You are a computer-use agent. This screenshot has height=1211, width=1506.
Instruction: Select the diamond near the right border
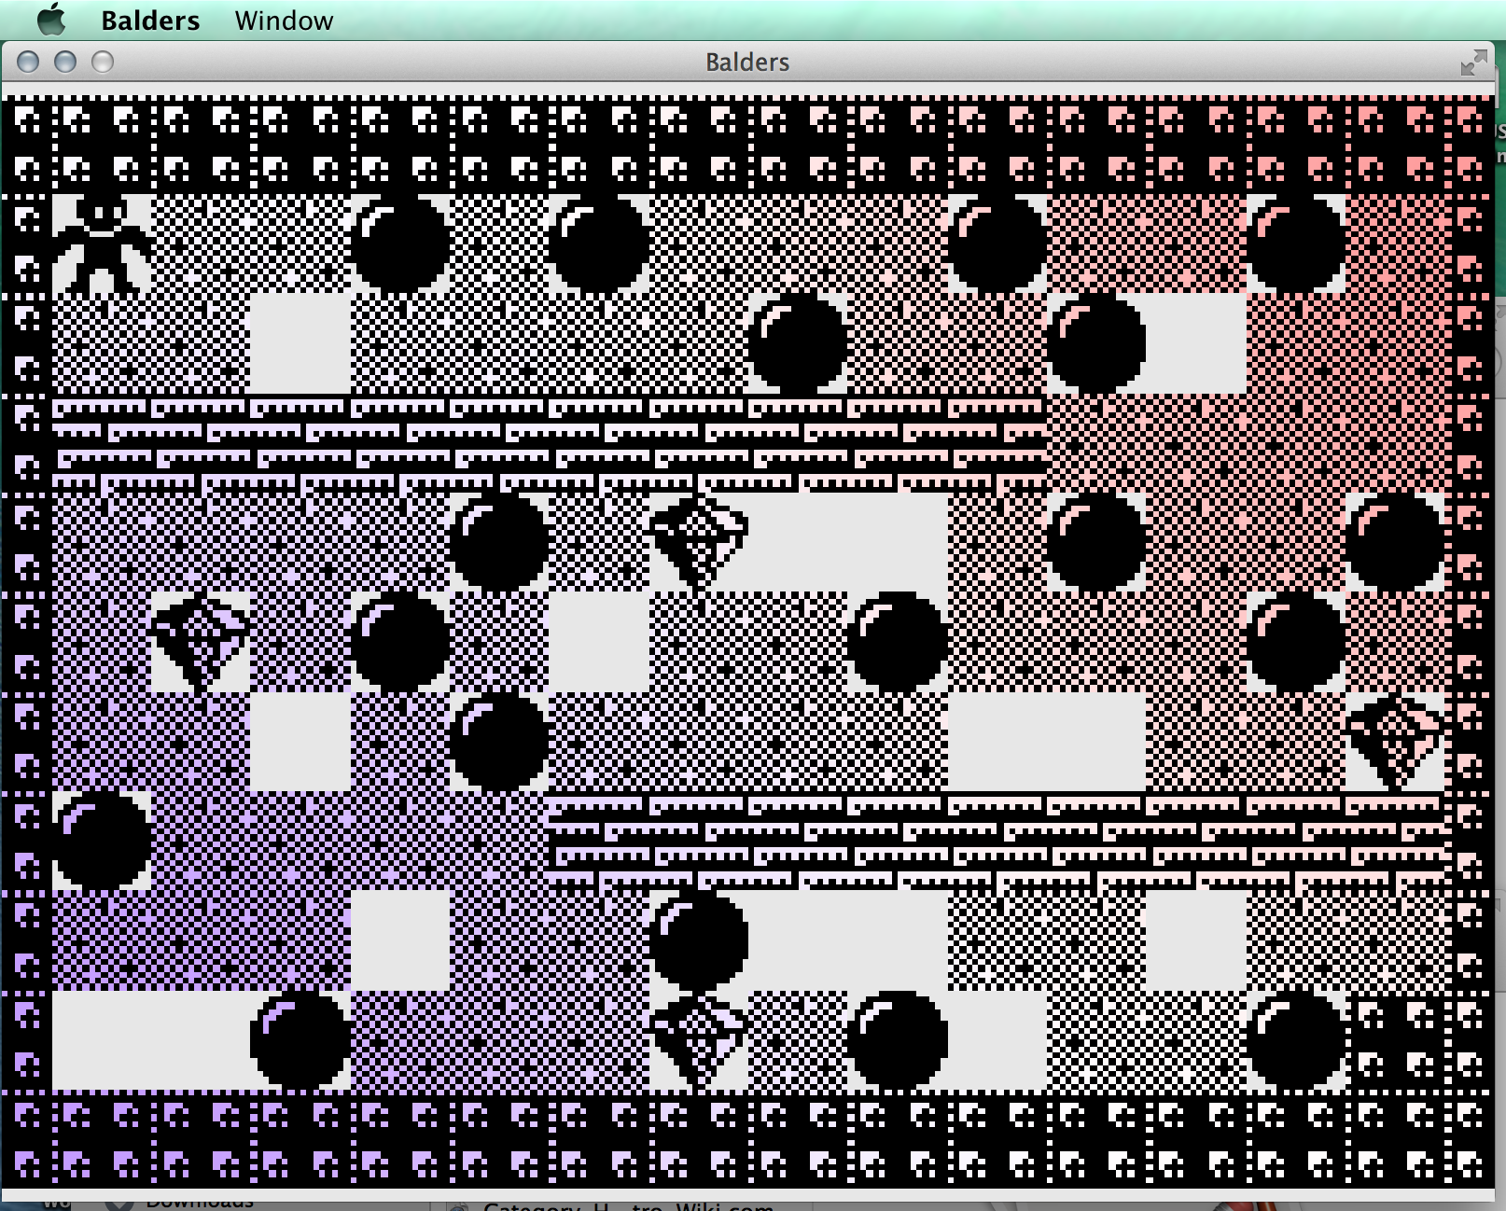point(1394,743)
